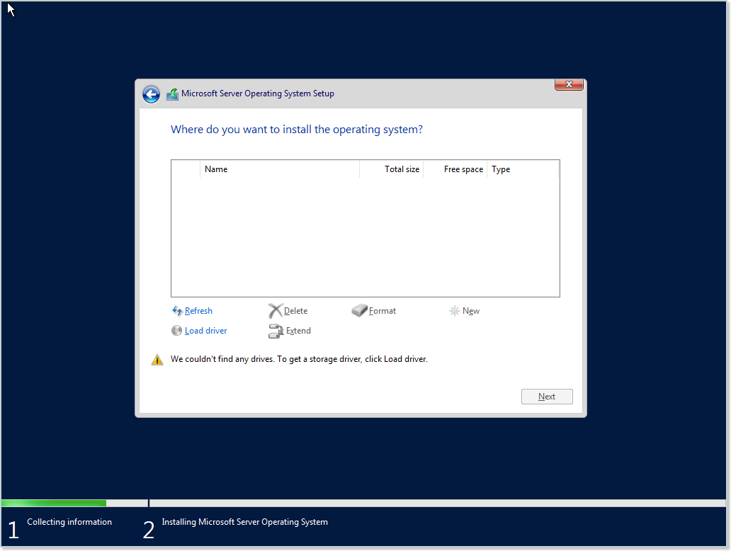Sort by the Name column header
The image size is (731, 551).
coord(216,169)
